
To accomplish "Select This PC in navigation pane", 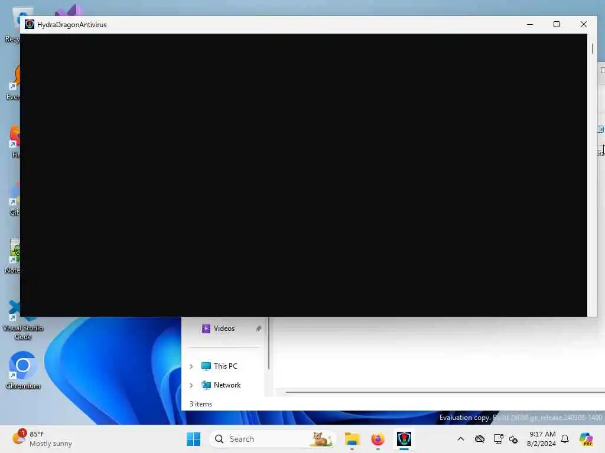I will (x=225, y=366).
